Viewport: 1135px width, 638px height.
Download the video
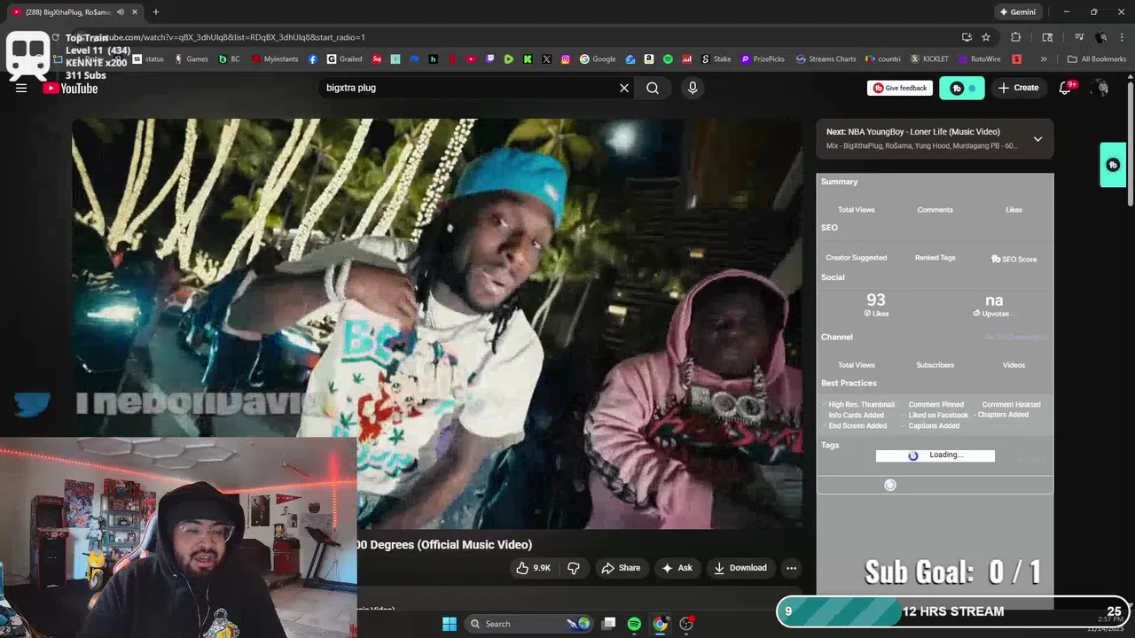[x=740, y=568]
